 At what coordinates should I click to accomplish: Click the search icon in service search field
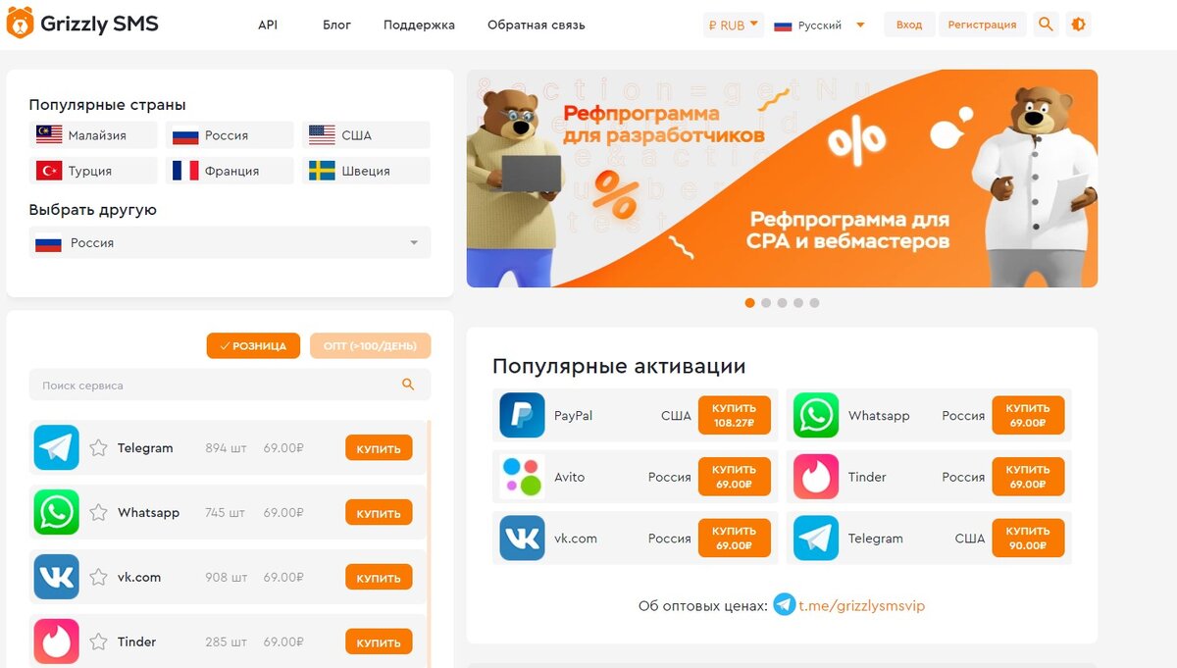409,385
